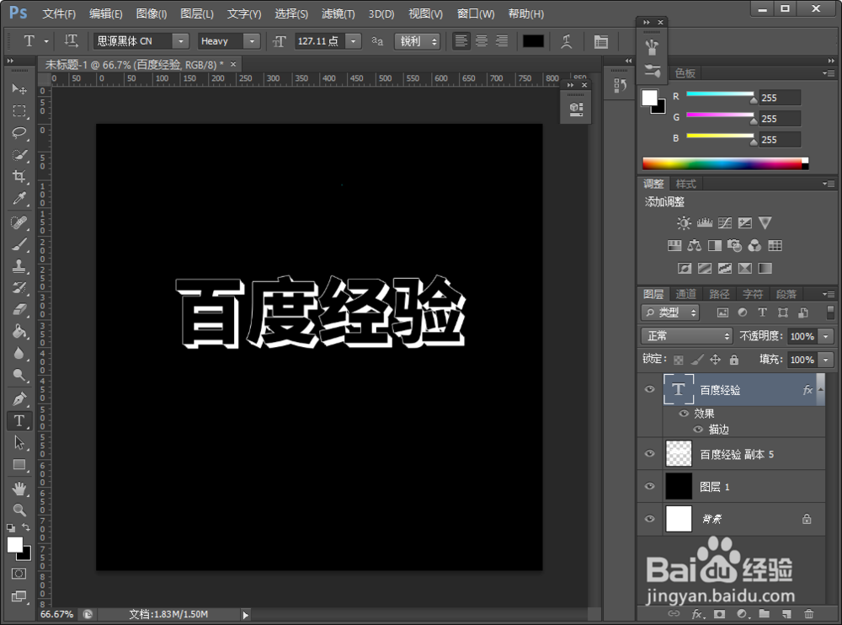The image size is (842, 625).
Task: Click right align text button
Action: coord(502,40)
